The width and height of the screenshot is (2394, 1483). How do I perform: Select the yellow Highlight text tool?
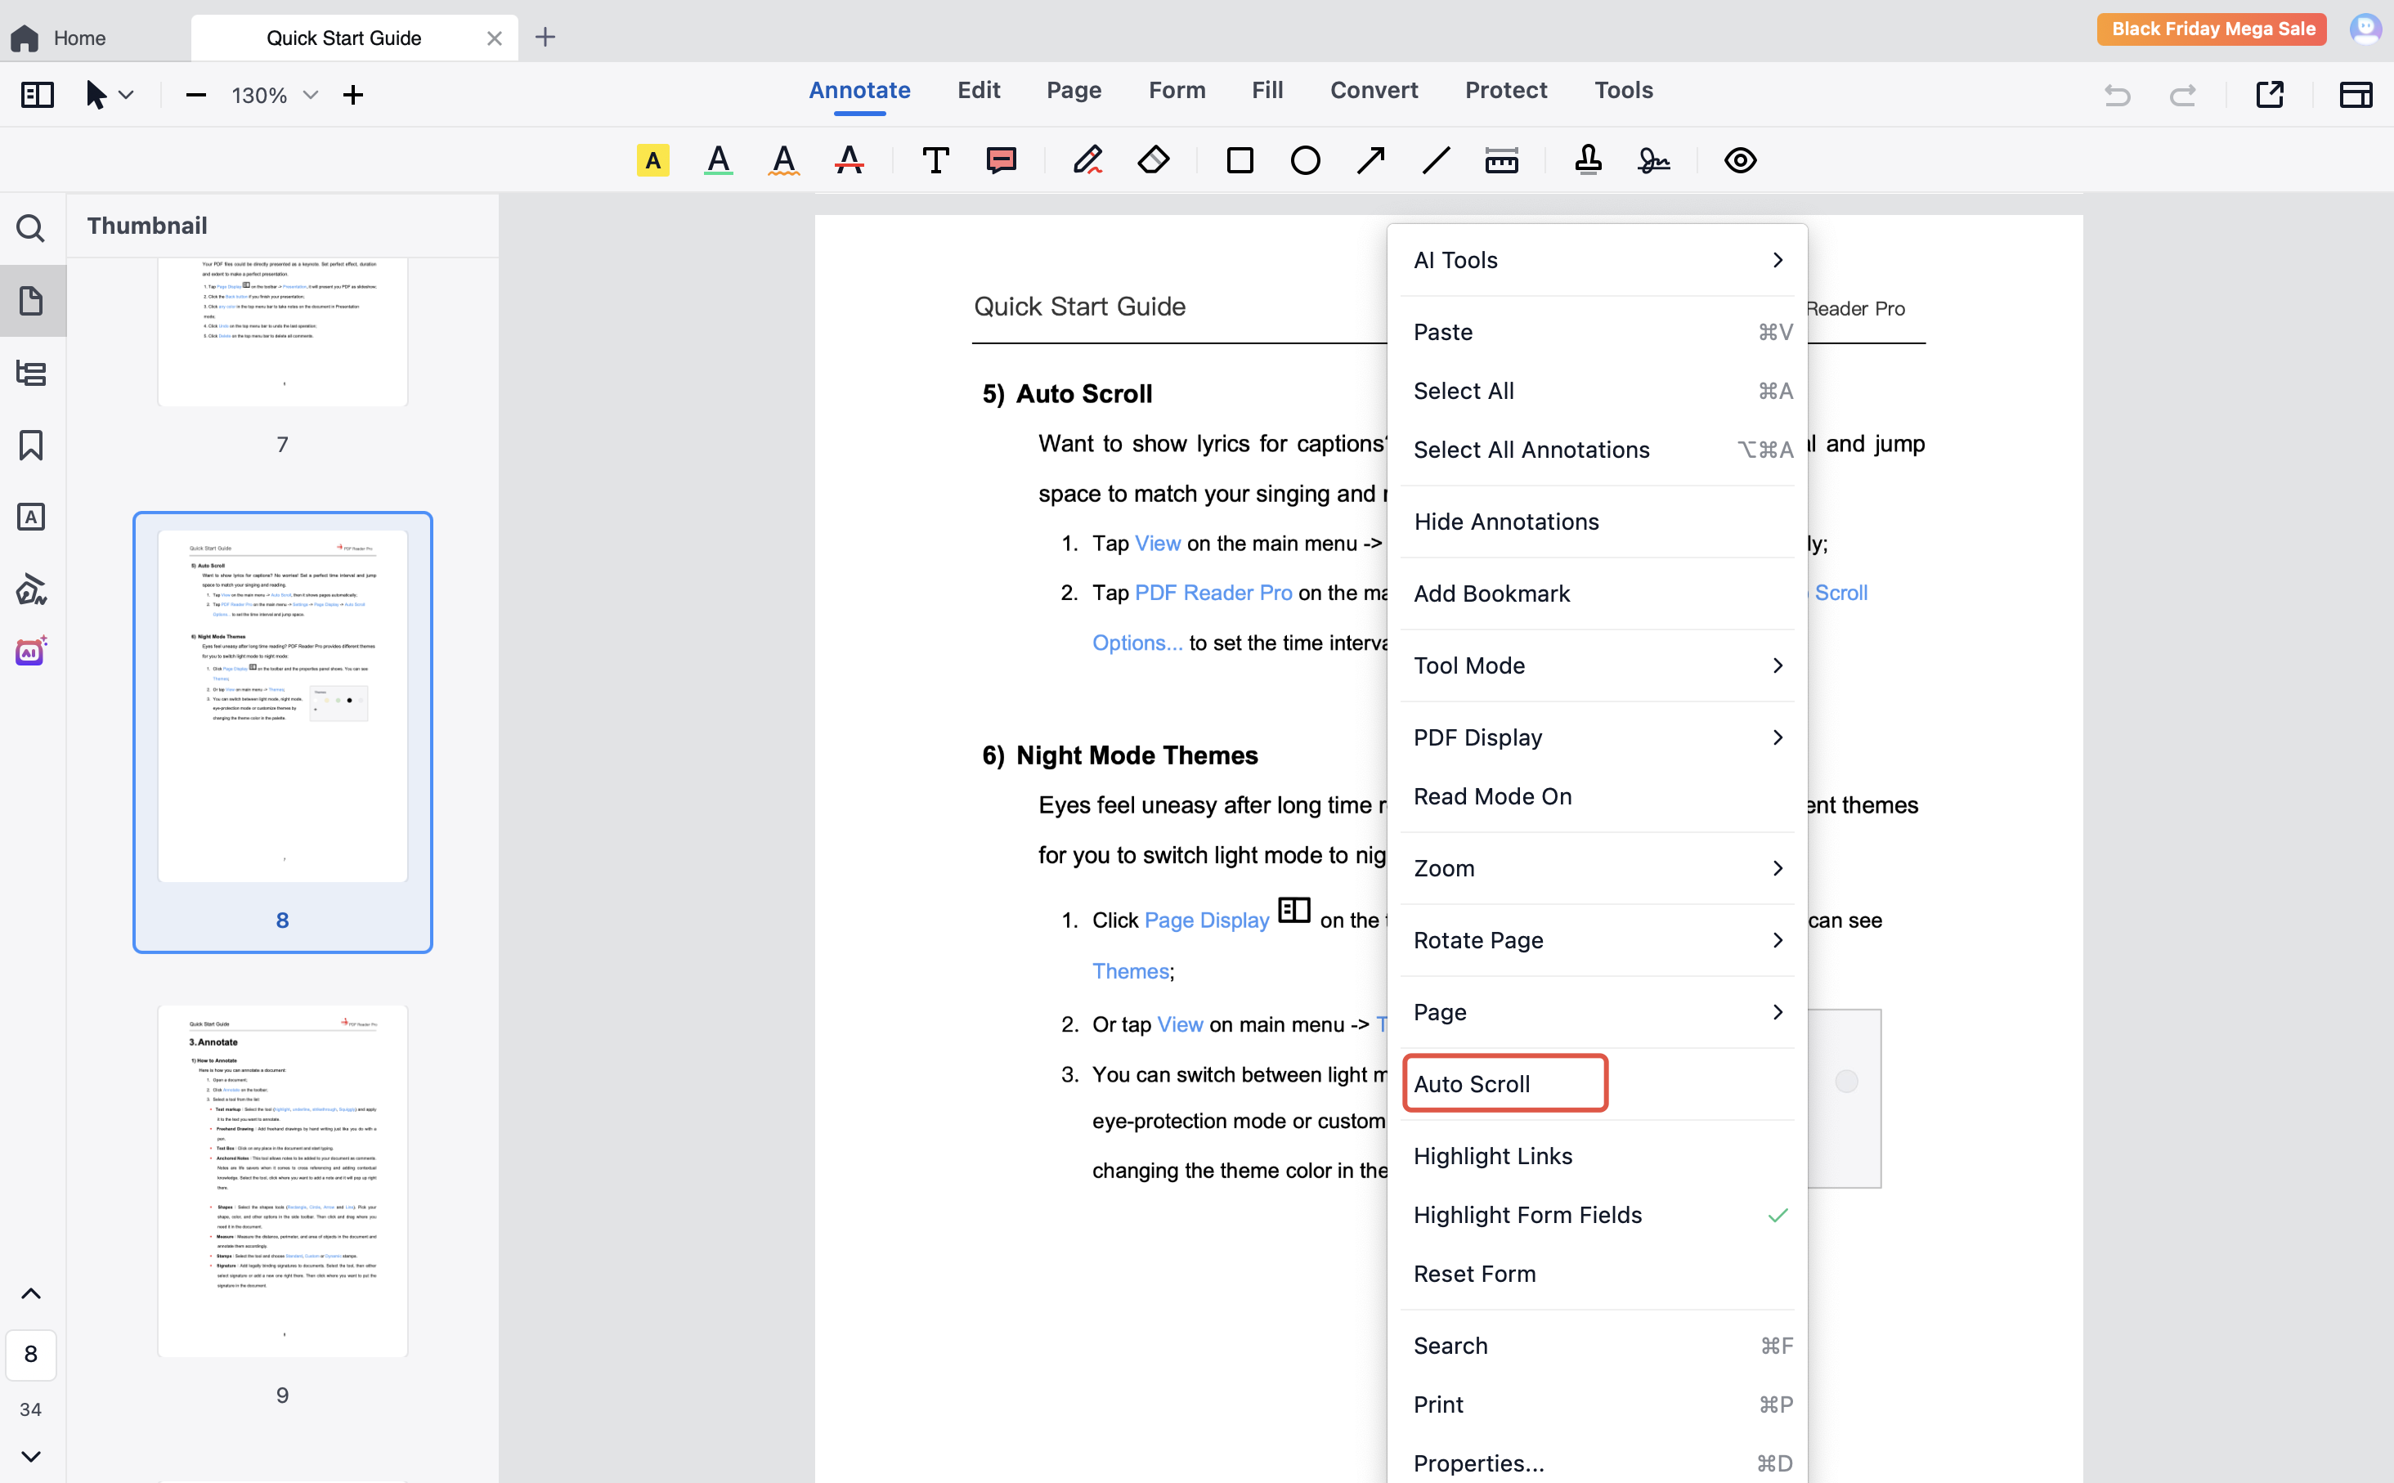pos(652,160)
